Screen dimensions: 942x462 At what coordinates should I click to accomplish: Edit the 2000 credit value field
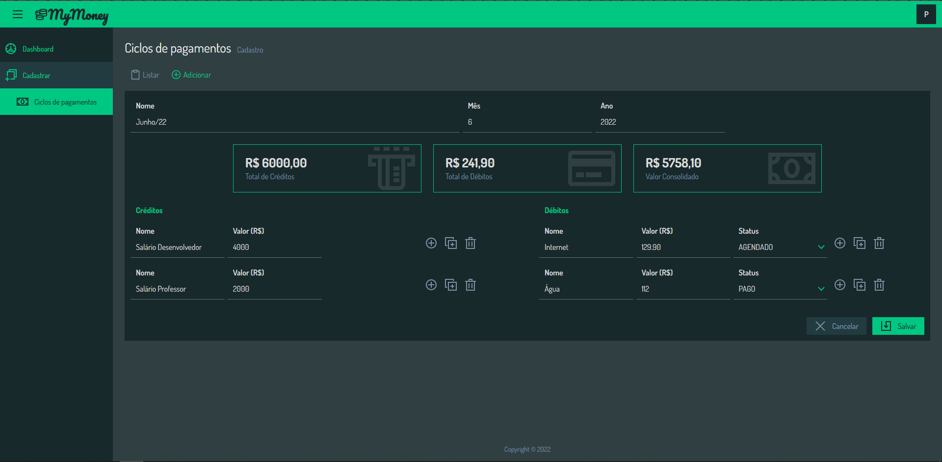coord(275,289)
